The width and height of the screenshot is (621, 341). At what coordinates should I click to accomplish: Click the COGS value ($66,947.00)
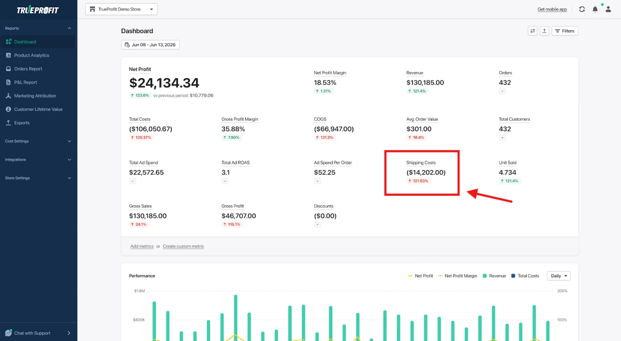[x=334, y=129]
